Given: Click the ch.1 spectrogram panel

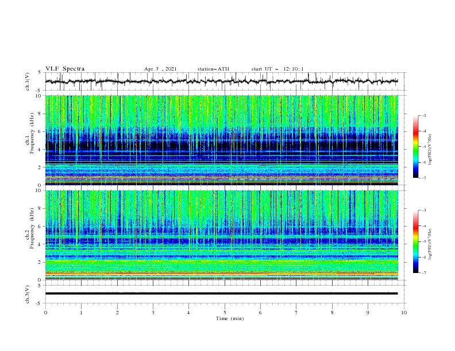Looking at the screenshot, I should (x=221, y=140).
